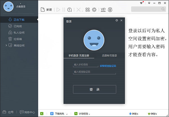Viewport: 169px width, 117px height.
Task: Switch to 手机登录 无需注册 tab
Action: point(79,55)
